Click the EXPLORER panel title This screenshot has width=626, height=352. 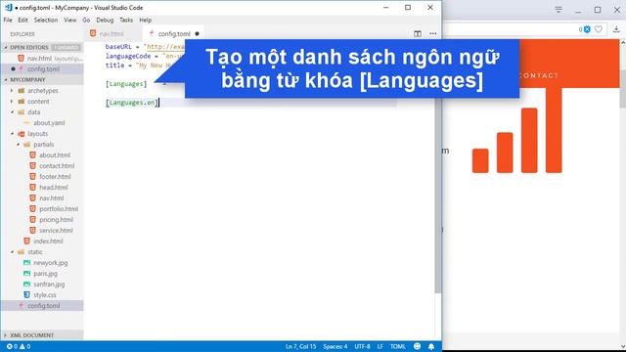click(x=22, y=34)
